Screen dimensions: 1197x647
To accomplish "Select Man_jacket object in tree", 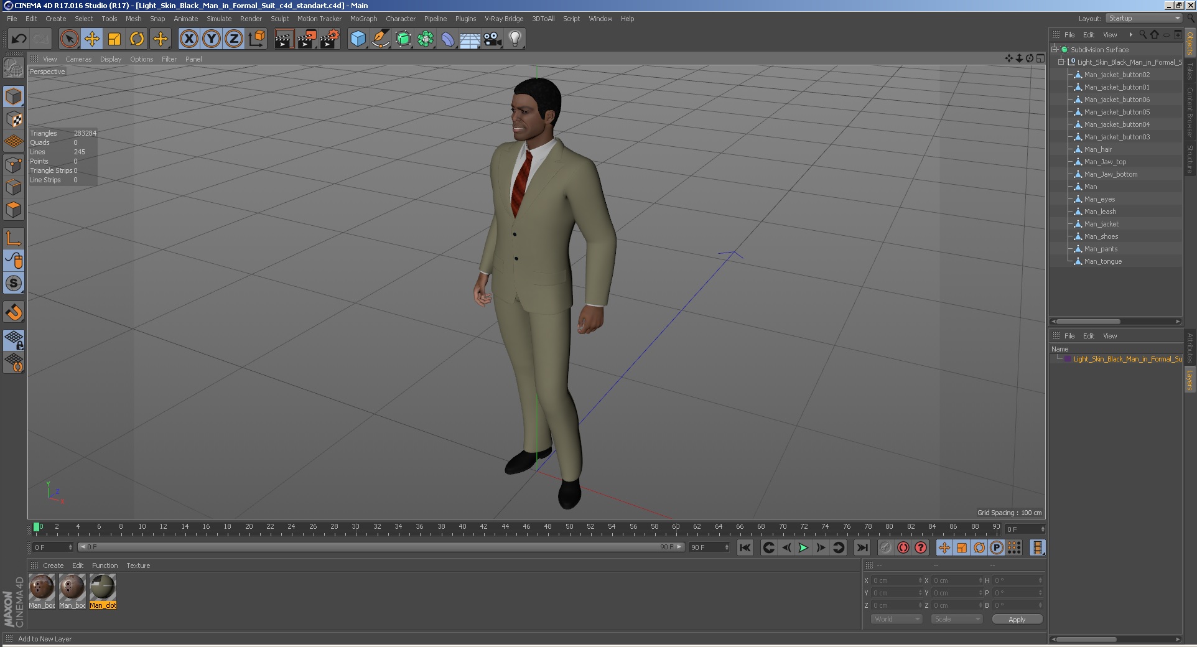I will (x=1101, y=224).
